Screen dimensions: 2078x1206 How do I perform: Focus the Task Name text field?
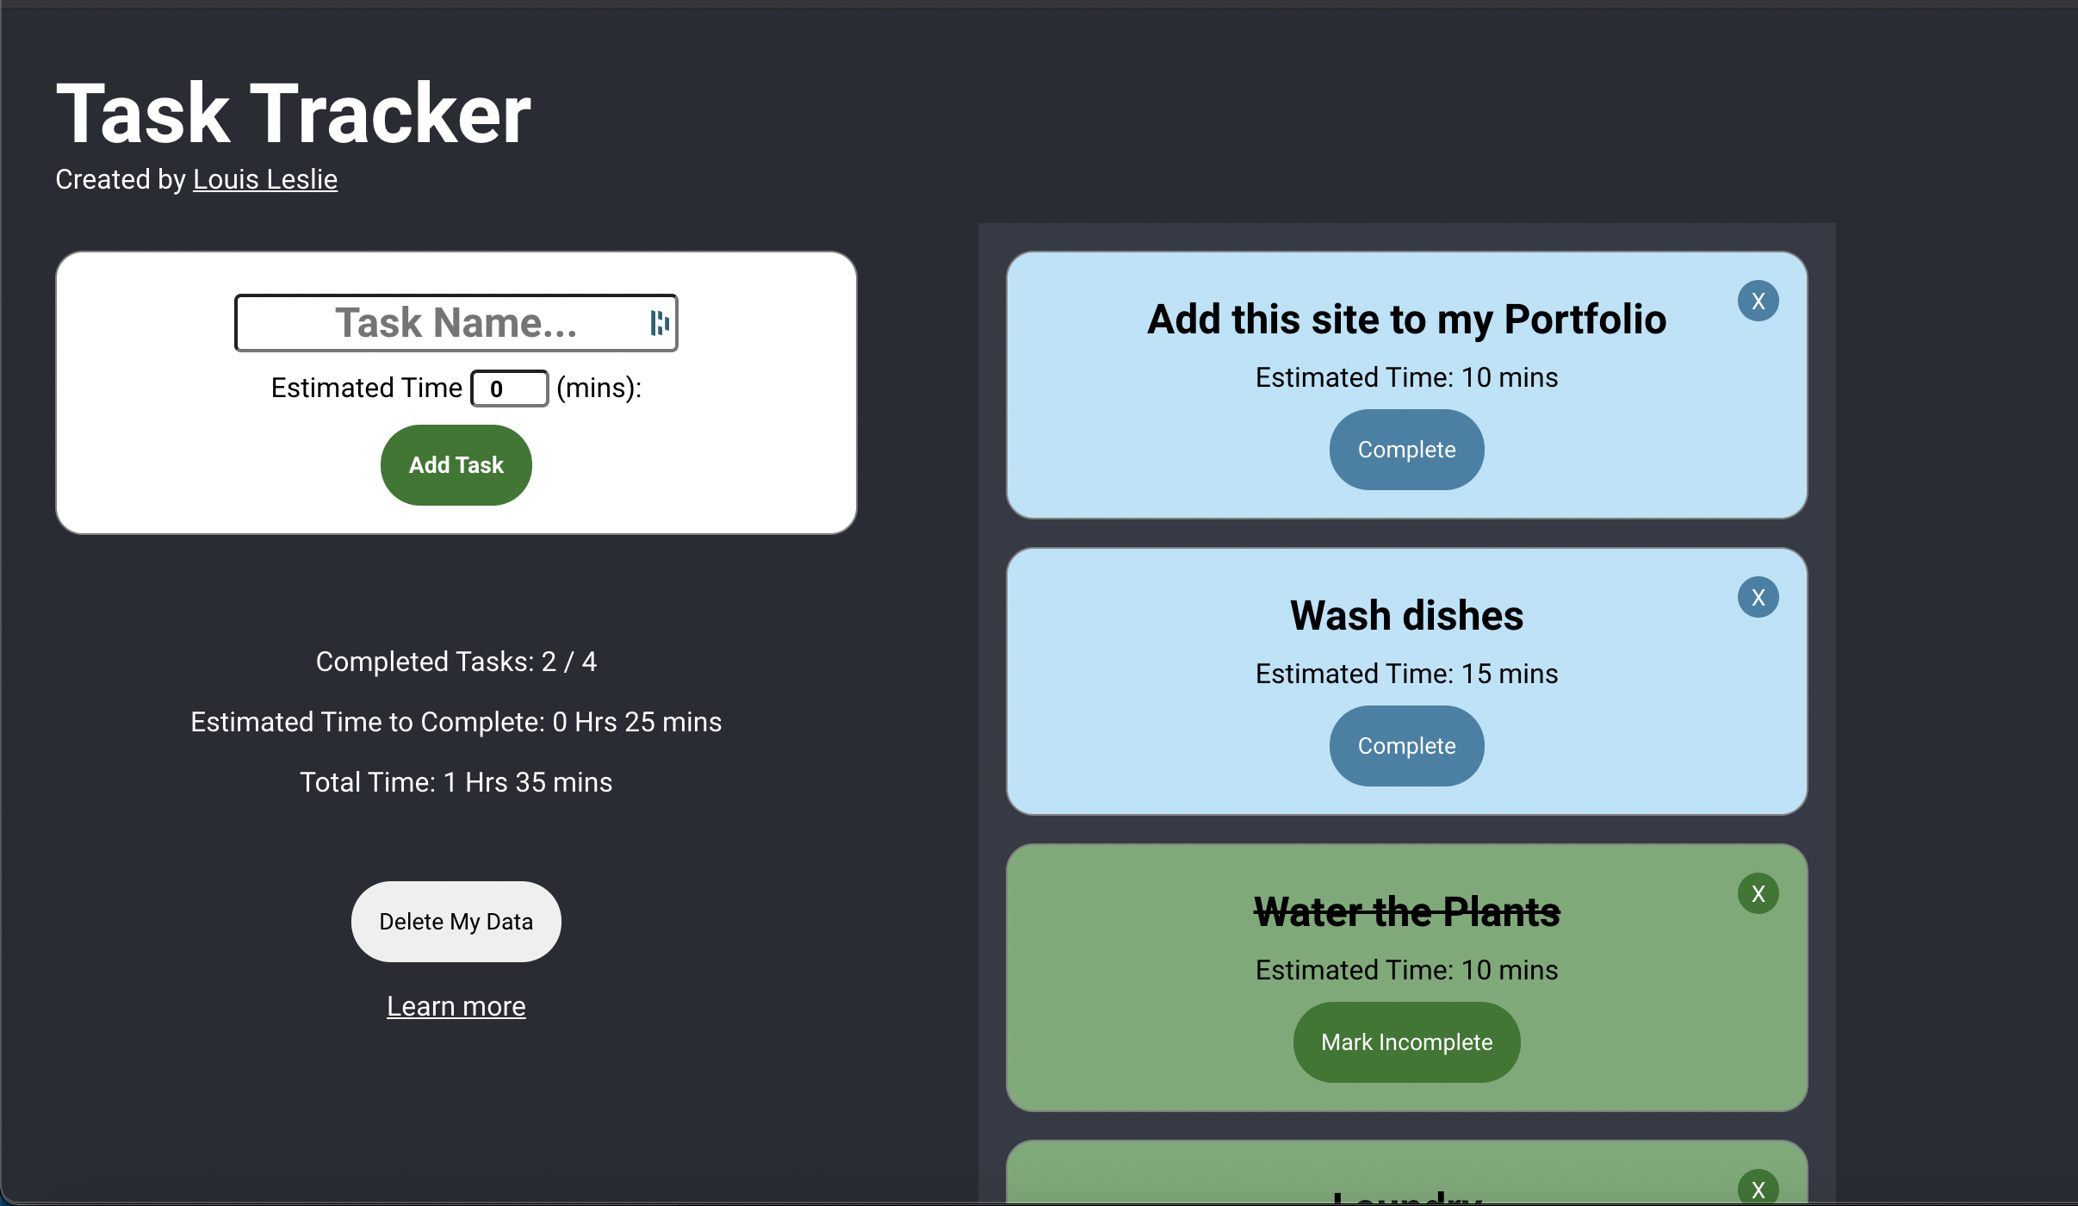tap(456, 323)
